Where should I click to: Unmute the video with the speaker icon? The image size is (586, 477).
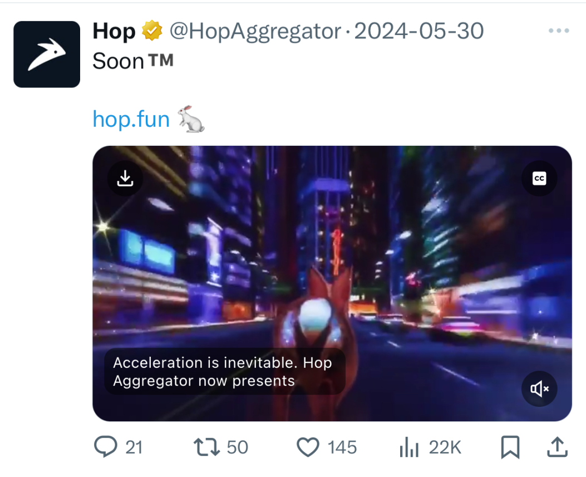[539, 389]
